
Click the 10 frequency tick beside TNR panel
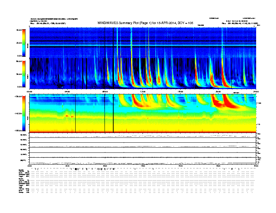click(259, 124)
